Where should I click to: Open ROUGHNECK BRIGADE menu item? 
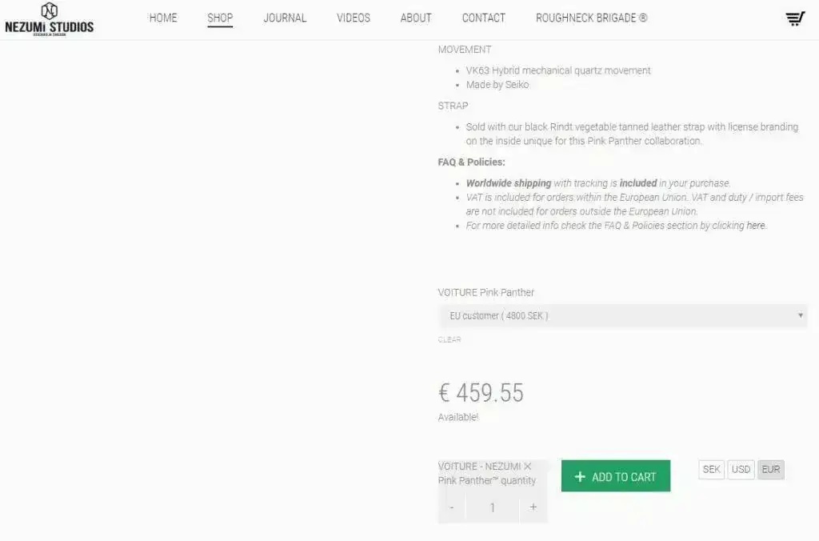[591, 18]
